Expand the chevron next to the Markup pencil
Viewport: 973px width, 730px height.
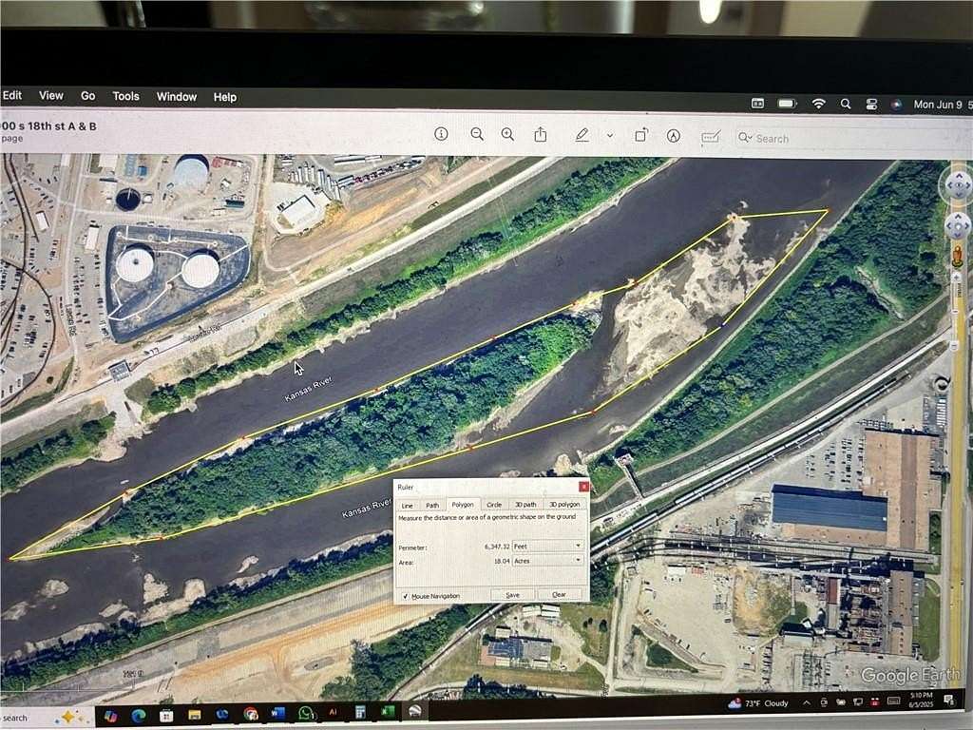(x=609, y=137)
